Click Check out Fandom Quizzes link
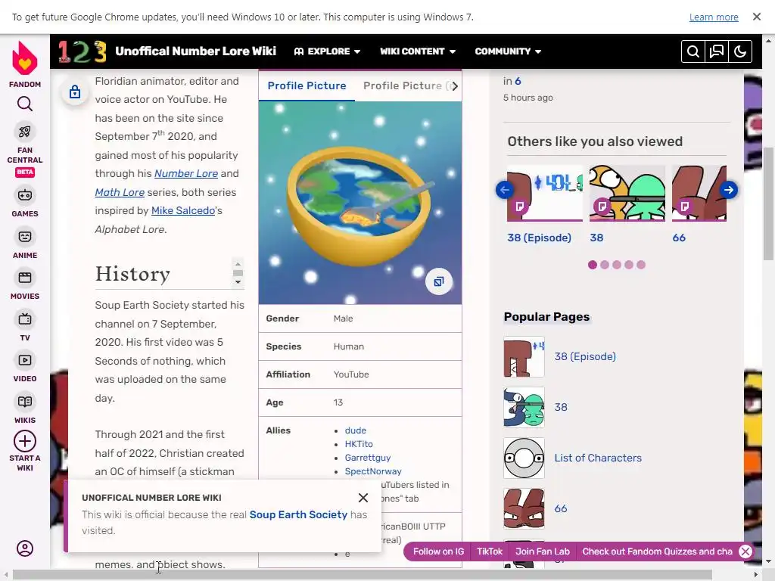775x581 pixels. [658, 551]
